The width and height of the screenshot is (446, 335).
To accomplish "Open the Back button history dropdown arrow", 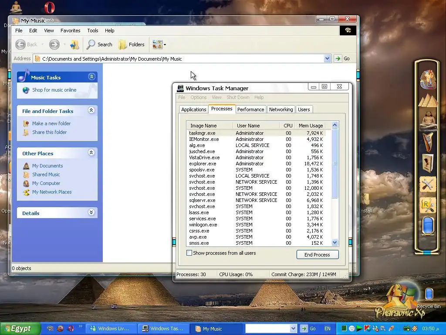I will pyautogui.click(x=42, y=44).
